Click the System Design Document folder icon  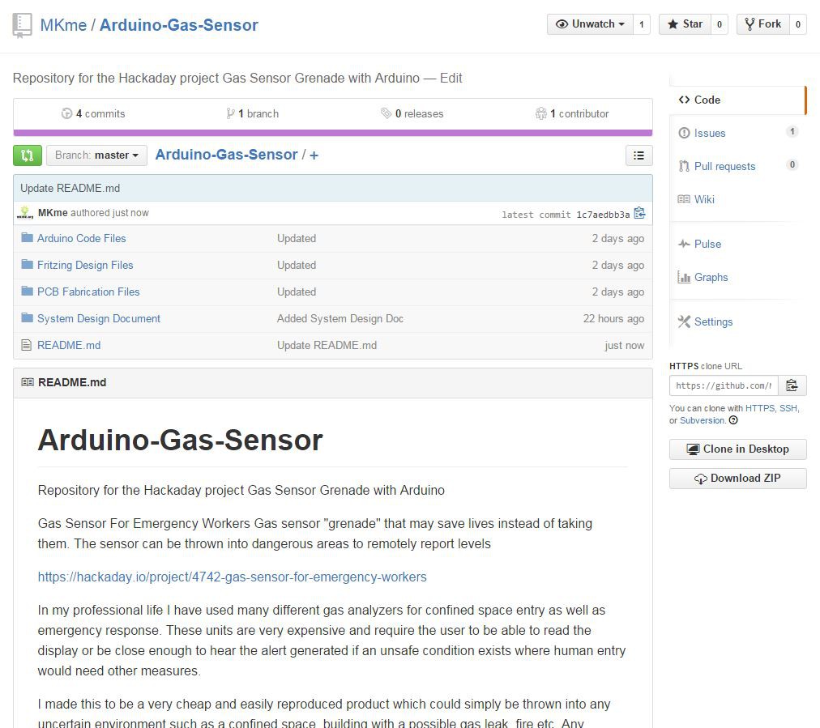coord(27,317)
